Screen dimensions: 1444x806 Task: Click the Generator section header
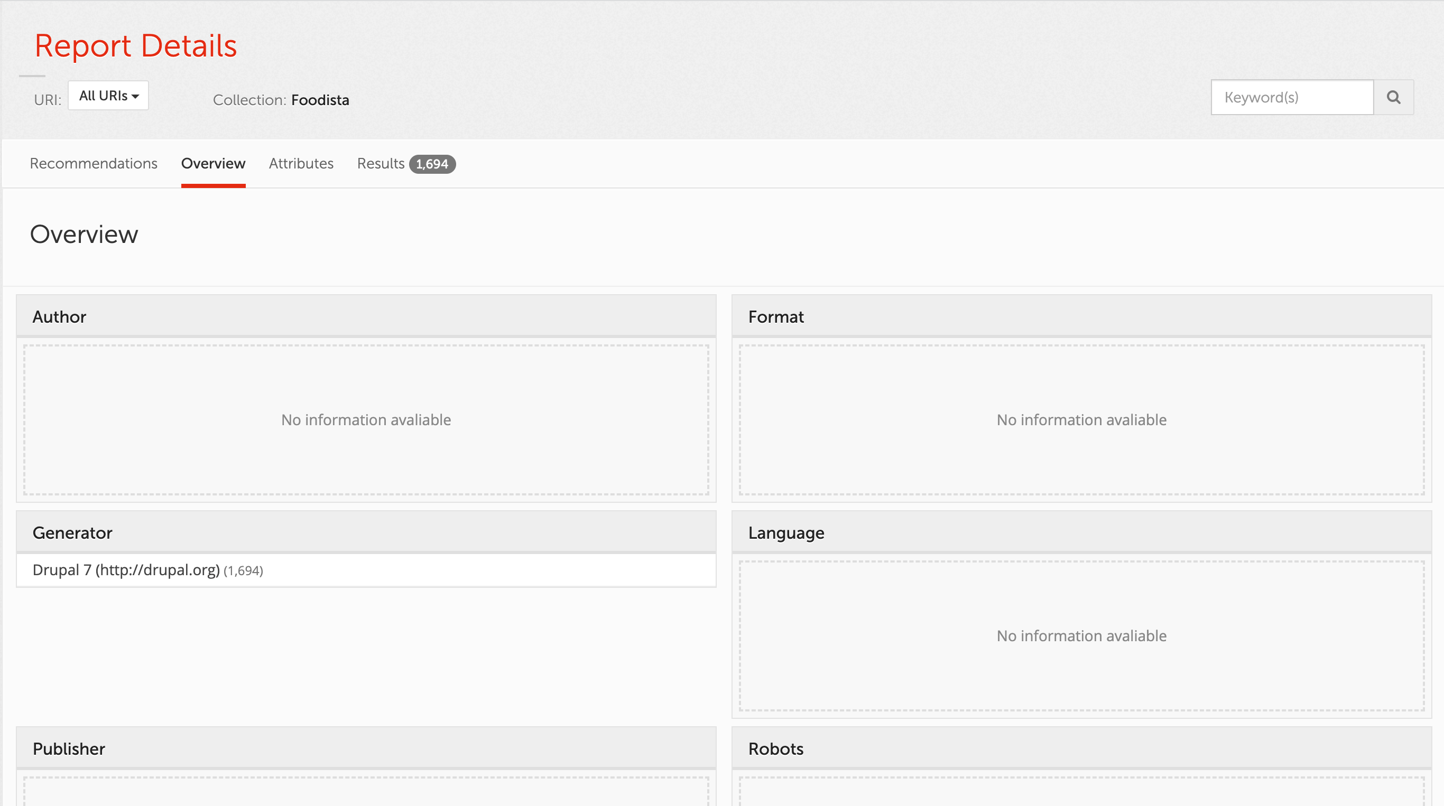[72, 532]
